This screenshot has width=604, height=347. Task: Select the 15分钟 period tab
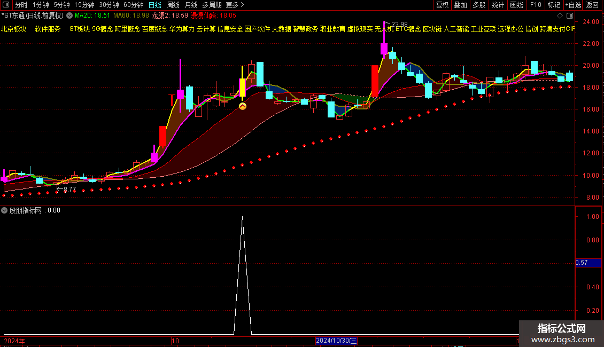tap(84, 5)
